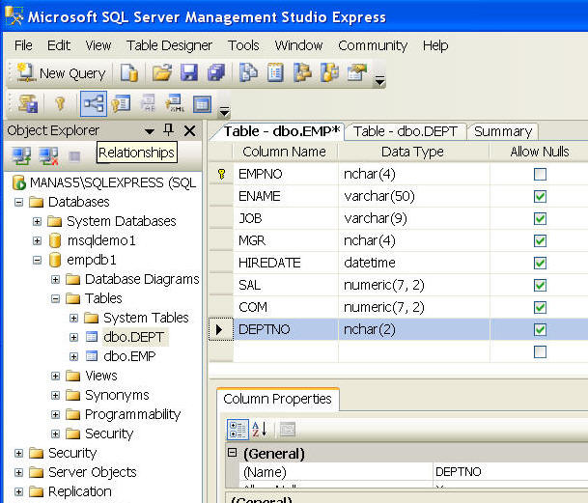Click the Relationships toolbar icon
The height and width of the screenshot is (503, 588).
(94, 103)
